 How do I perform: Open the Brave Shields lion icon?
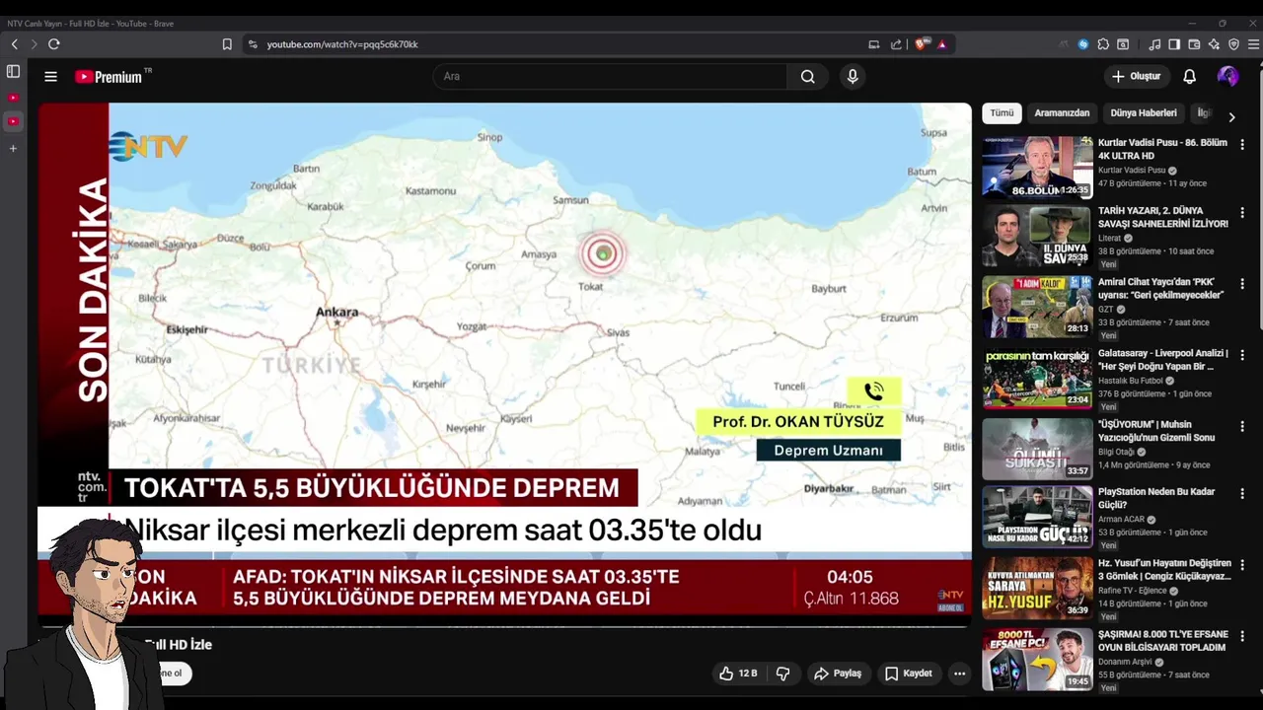pos(921,44)
